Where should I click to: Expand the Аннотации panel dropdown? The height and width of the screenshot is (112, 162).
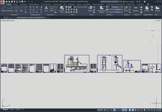pyautogui.click(x=51, y=15)
